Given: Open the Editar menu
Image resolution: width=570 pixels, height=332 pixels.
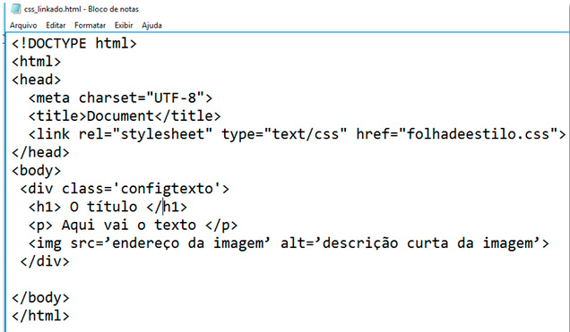Looking at the screenshot, I should 56,25.
